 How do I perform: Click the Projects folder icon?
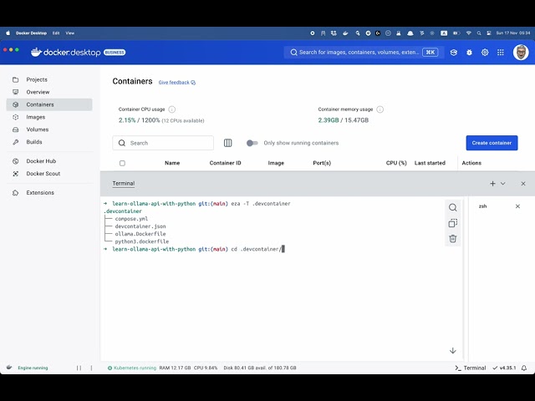[15, 79]
